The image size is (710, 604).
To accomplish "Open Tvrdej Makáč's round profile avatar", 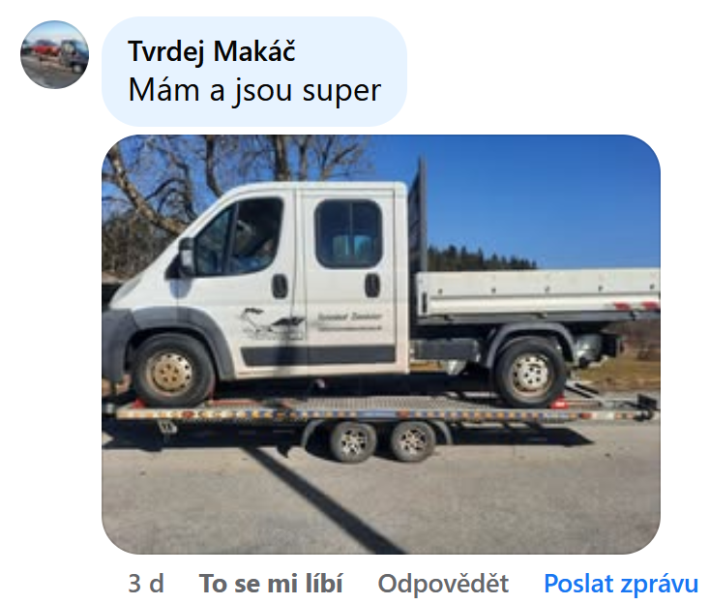I will pos(54,54).
